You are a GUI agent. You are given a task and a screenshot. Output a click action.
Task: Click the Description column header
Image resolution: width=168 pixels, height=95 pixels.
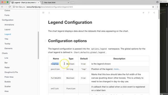[119, 59]
